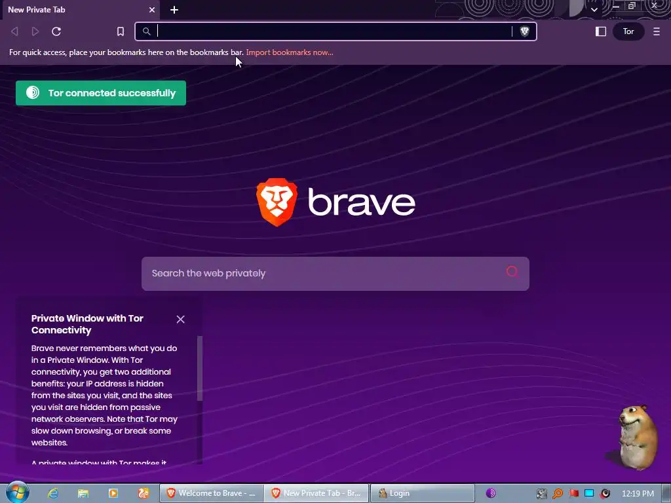Click the Brave lion logo
Viewport: 671px width, 503px height.
tap(277, 202)
